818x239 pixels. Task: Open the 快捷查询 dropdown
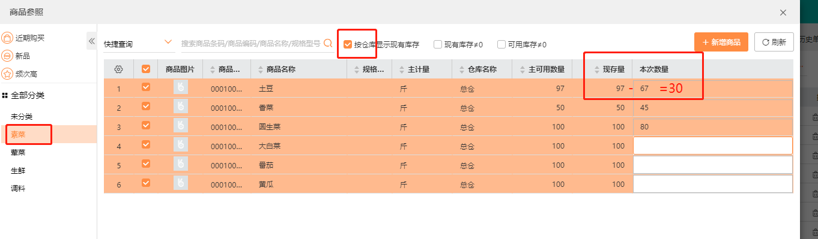138,44
